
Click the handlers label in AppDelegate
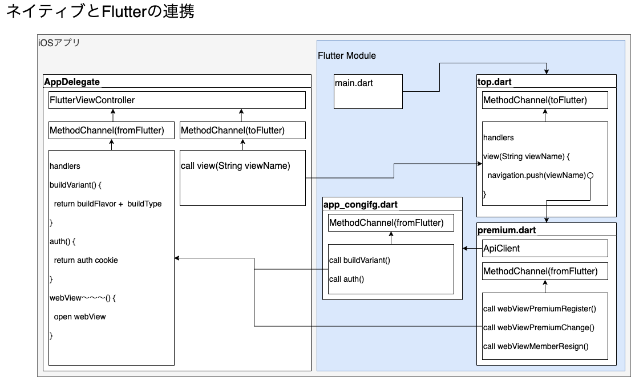click(x=65, y=166)
